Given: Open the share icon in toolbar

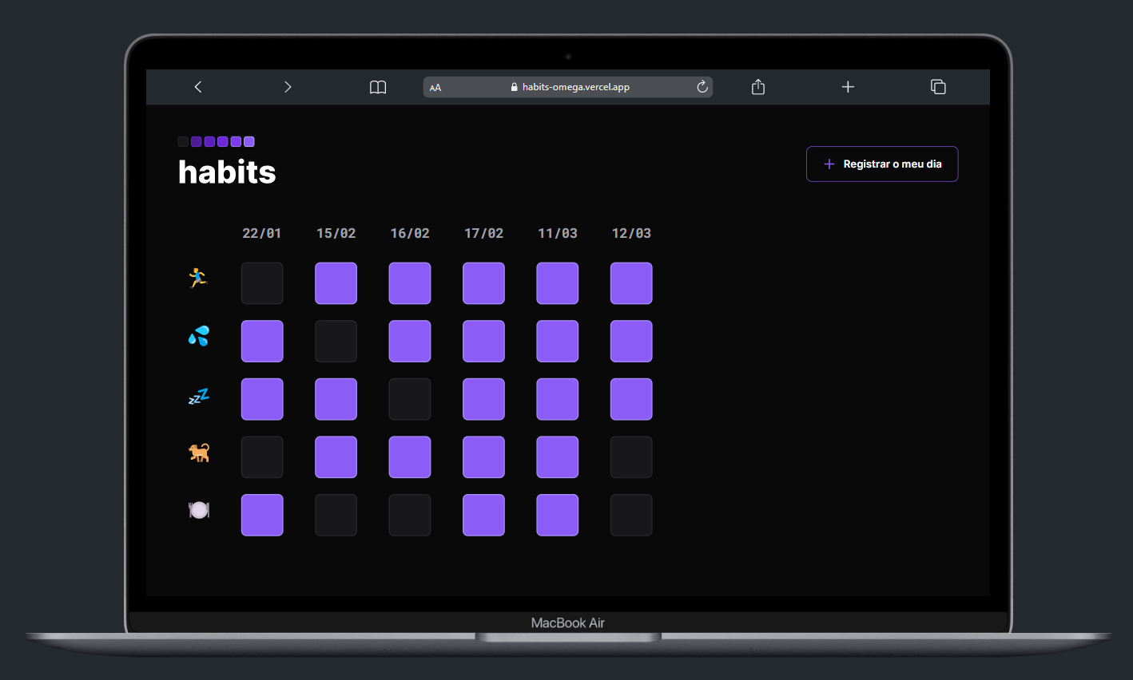Looking at the screenshot, I should [x=758, y=87].
